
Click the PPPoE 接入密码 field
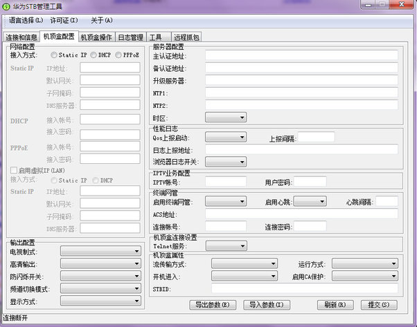[x=110, y=159]
